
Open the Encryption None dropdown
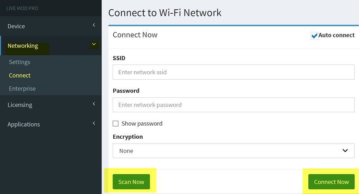[x=234, y=151]
